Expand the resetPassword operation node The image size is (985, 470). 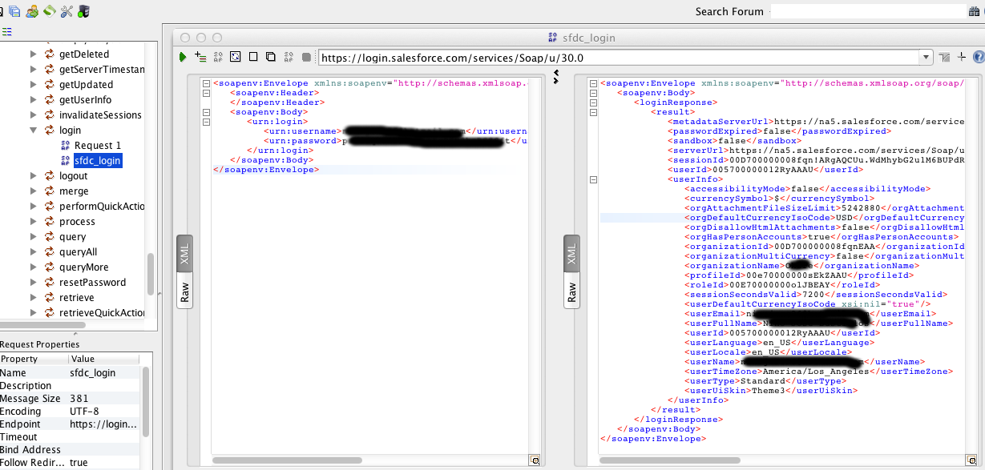(34, 283)
